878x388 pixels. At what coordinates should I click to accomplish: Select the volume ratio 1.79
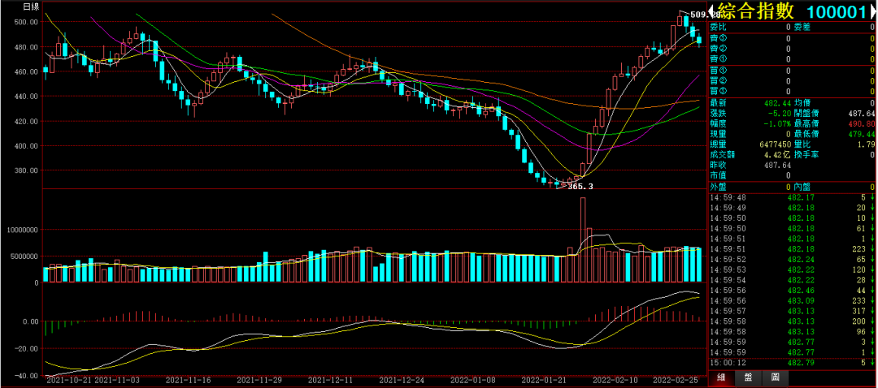click(x=865, y=144)
